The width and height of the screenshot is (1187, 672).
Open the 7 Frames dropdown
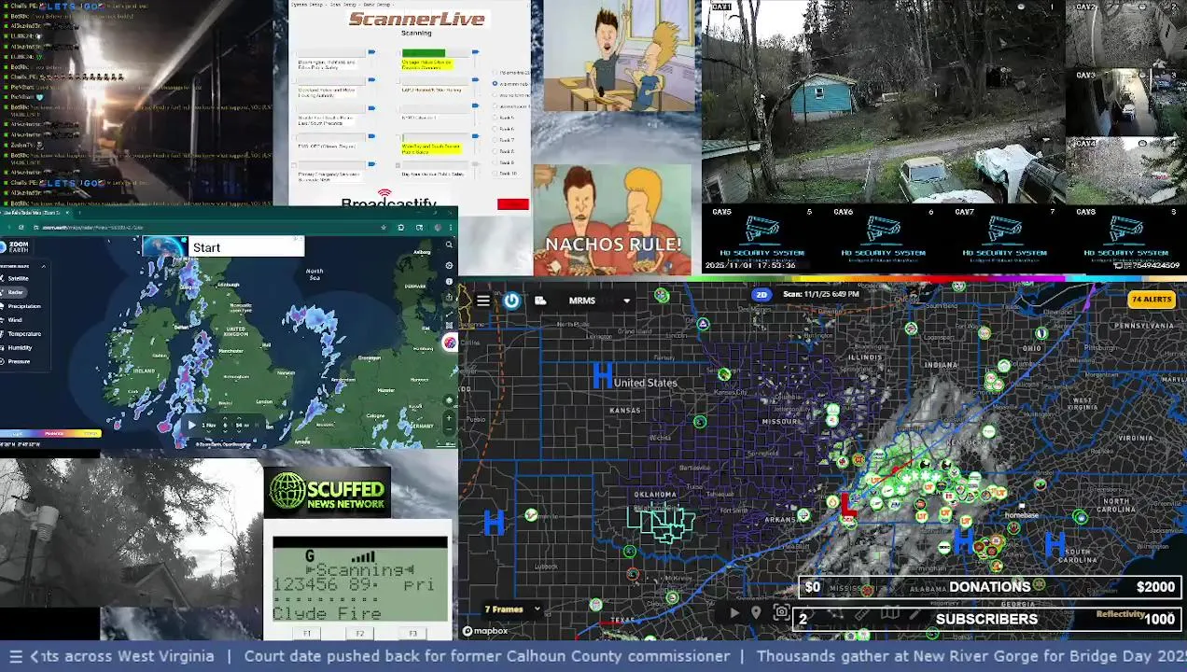click(x=513, y=609)
